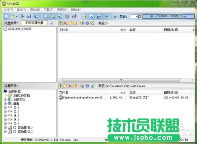This screenshot has width=197, height=144.
Task: Select the WindowsDeveloperPreview-32 ISO file
Action: tap(85, 98)
